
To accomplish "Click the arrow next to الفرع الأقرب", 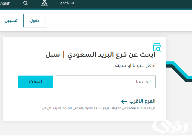I will (124, 102).
